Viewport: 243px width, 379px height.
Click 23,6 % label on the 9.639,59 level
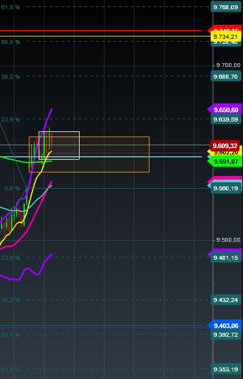pos(10,119)
